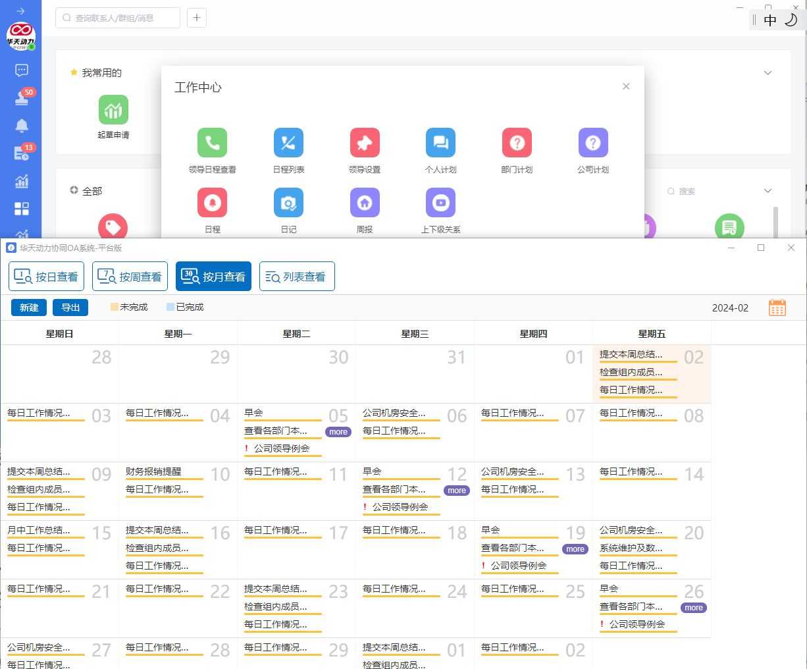
Task: Click the contact search input field
Action: tap(118, 18)
